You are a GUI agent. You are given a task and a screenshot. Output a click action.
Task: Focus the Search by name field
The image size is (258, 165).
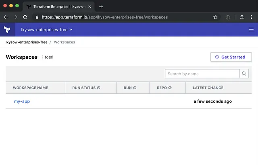[202, 74]
